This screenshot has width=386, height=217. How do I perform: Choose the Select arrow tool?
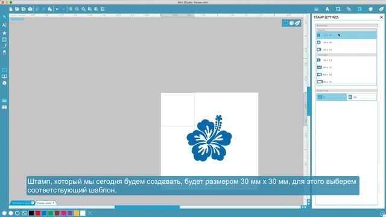[4, 17]
